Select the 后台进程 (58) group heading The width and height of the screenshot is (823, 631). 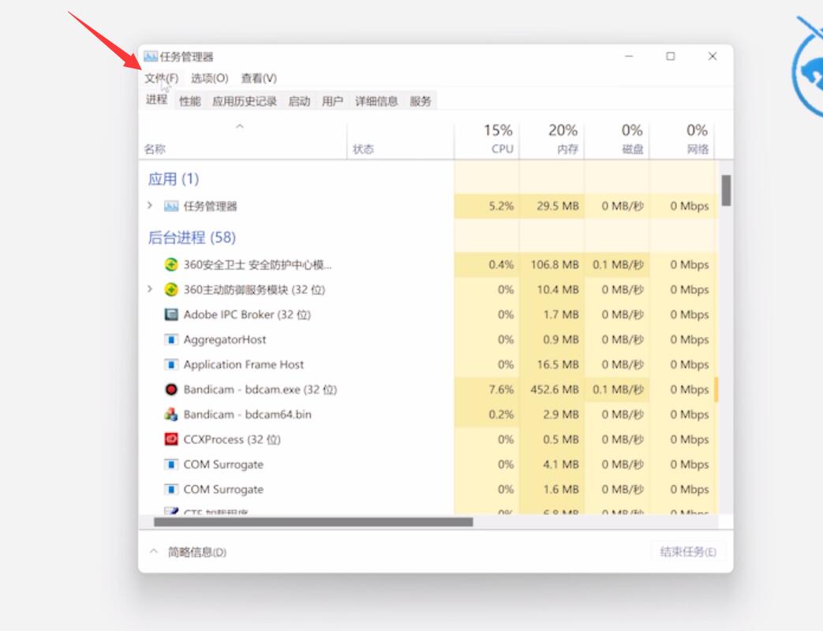[x=192, y=237]
